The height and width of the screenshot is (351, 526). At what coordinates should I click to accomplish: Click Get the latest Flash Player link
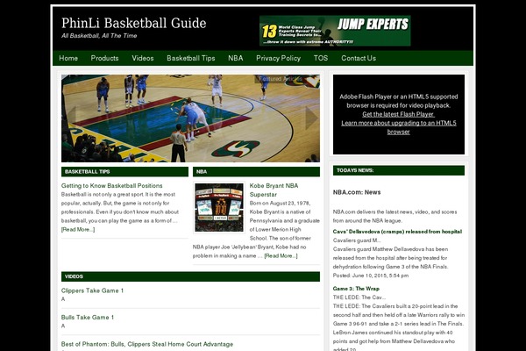[x=398, y=114]
